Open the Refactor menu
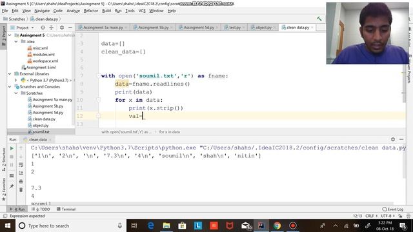Viewport: 413px width, 232px height. [91, 11]
